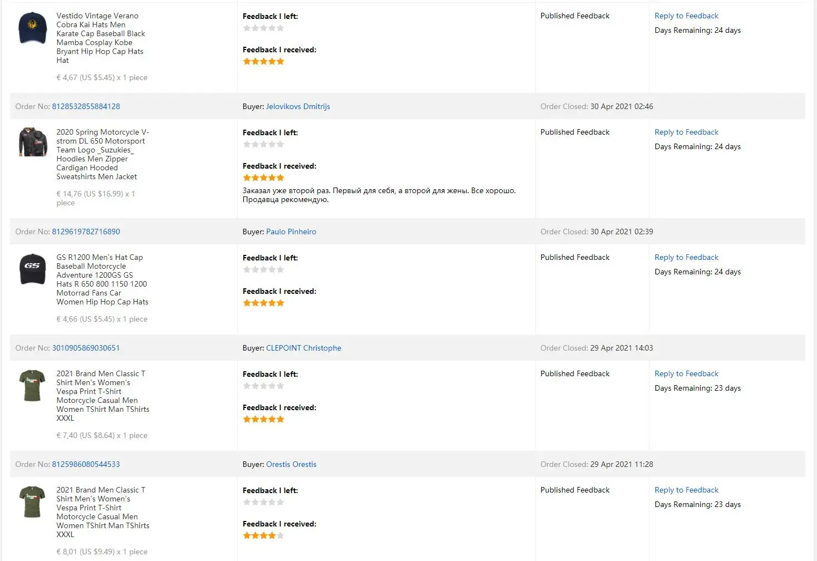Click empty stars under Feedback I left for hoodie
Screen dimensions: 817x561
click(263, 144)
